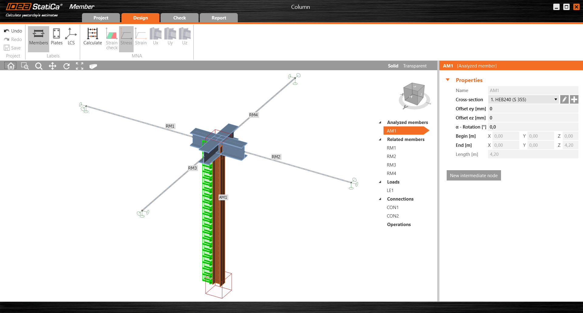Screen dimensions: 583x313
Task: Switch view to Transparent mode
Action: (x=415, y=66)
